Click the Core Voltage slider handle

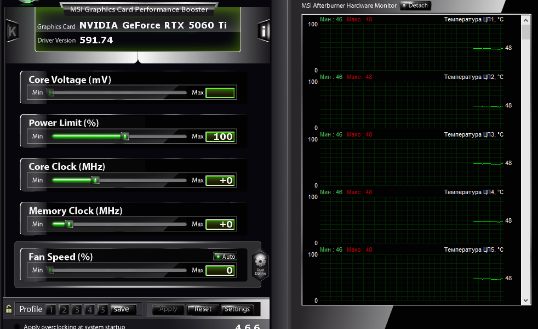[51, 92]
